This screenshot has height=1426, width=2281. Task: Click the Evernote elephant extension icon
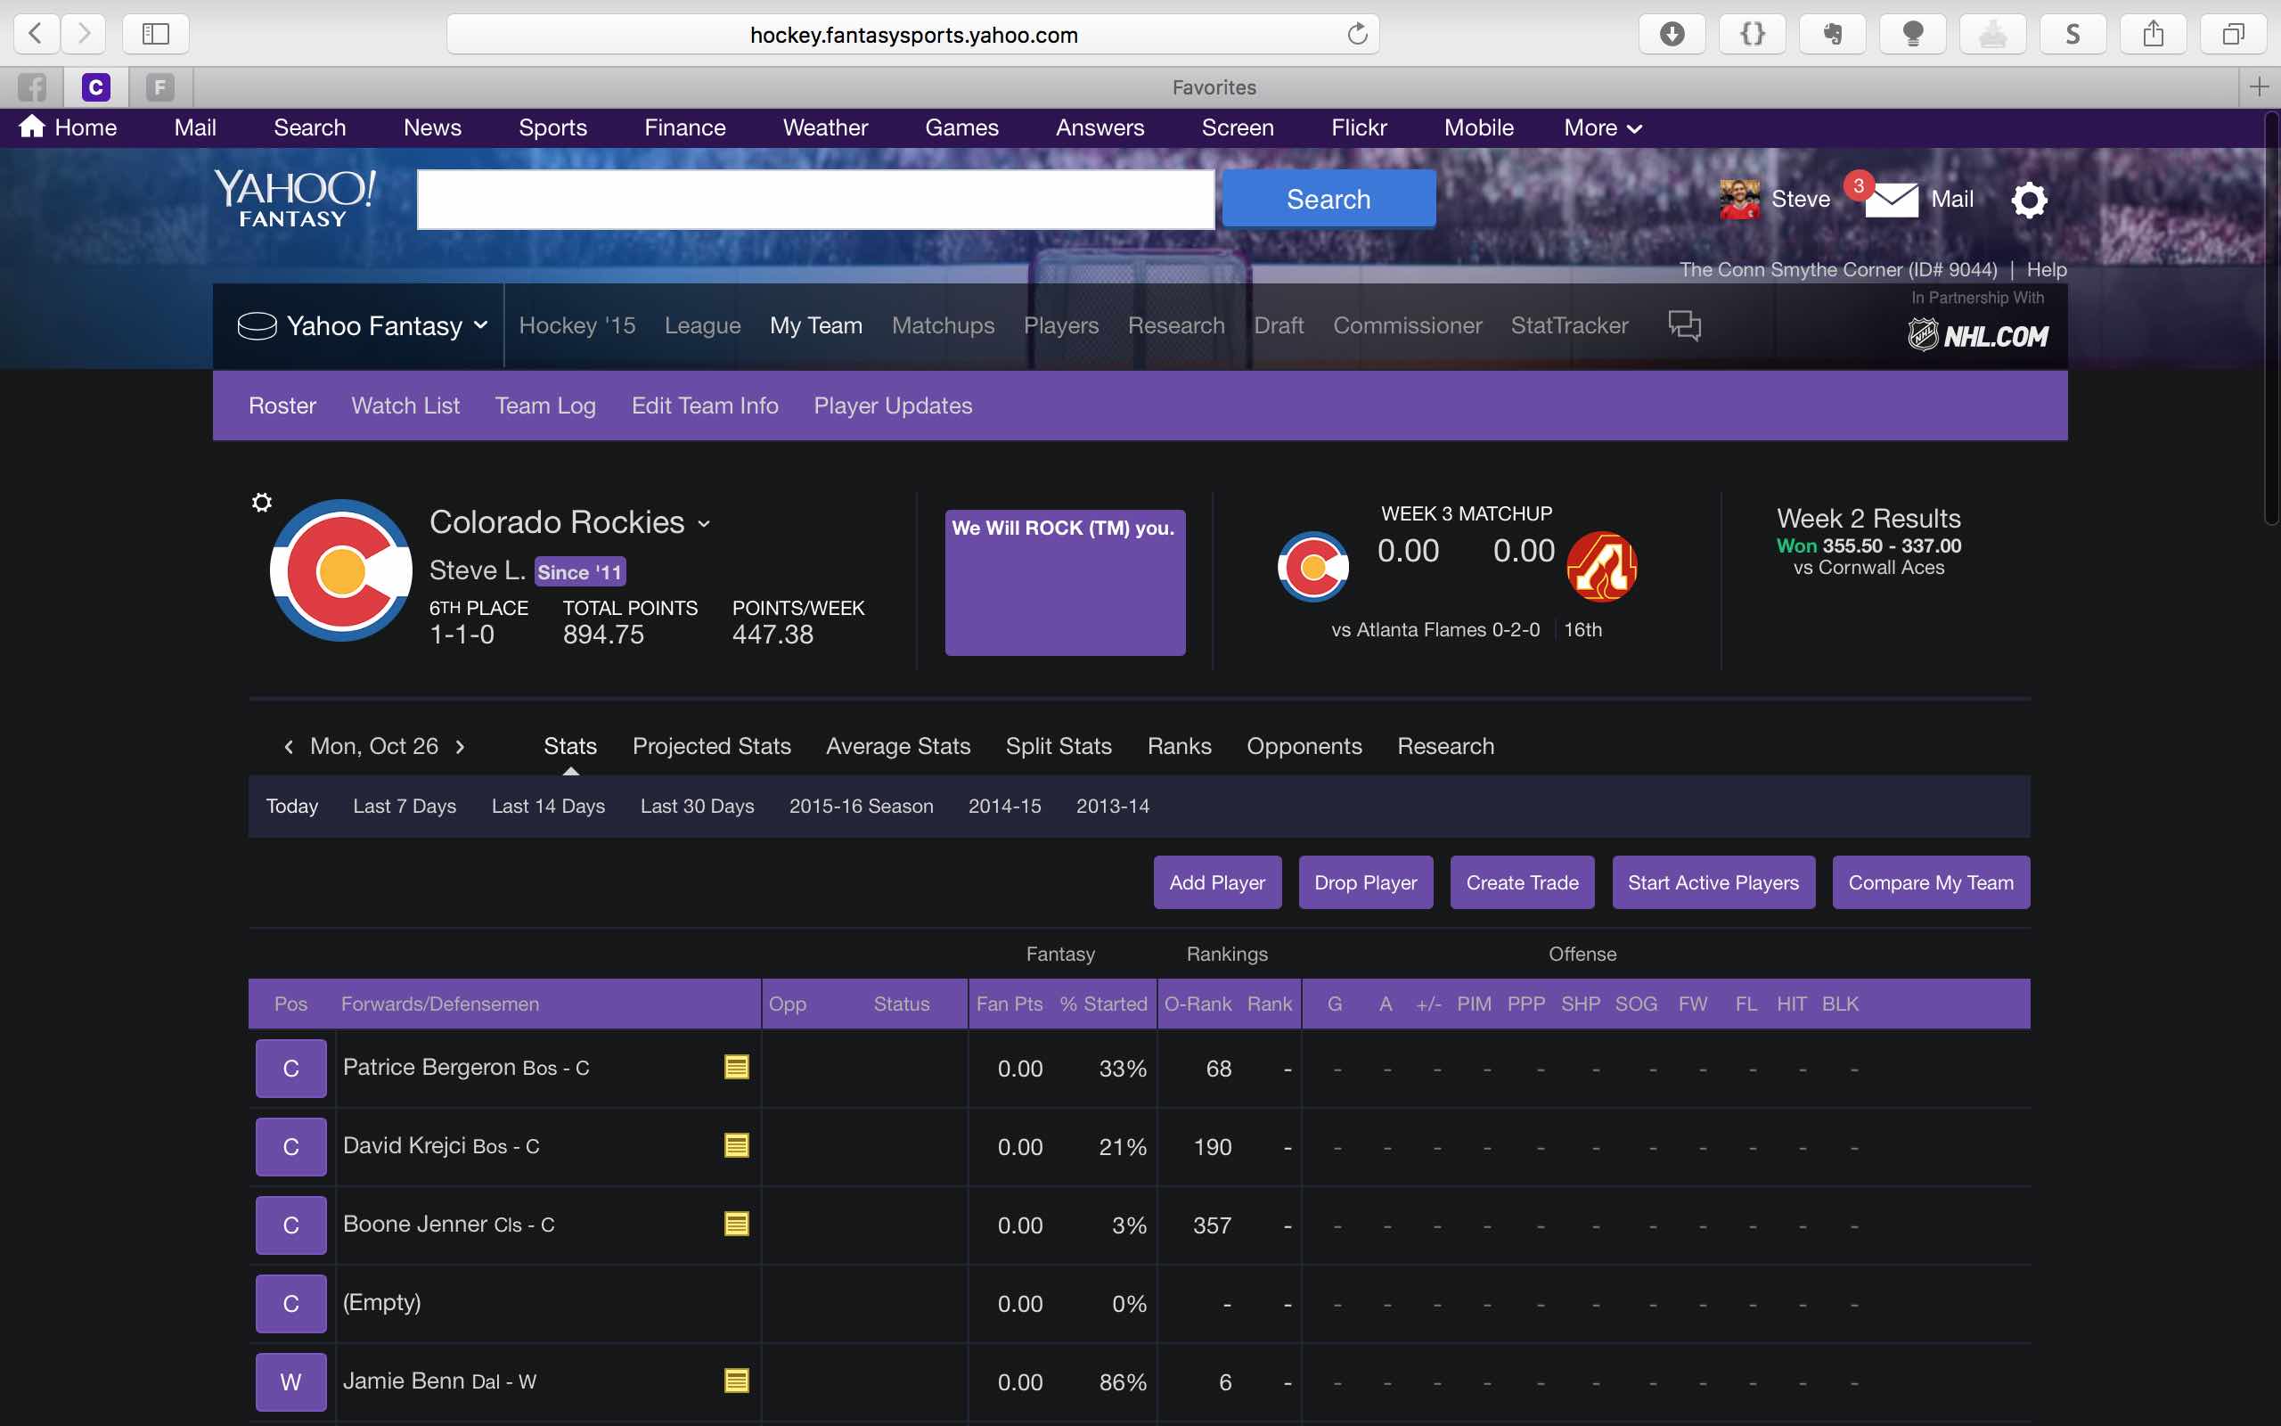click(x=1831, y=34)
